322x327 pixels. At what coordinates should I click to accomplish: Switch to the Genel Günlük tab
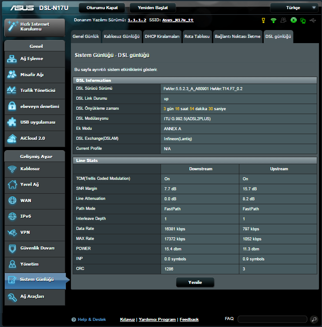click(86, 37)
